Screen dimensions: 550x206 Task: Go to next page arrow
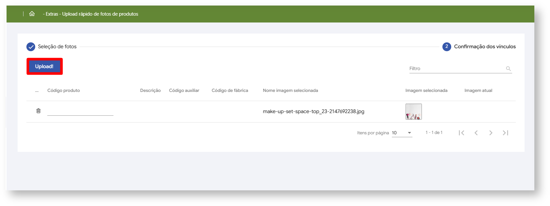pos(491,133)
